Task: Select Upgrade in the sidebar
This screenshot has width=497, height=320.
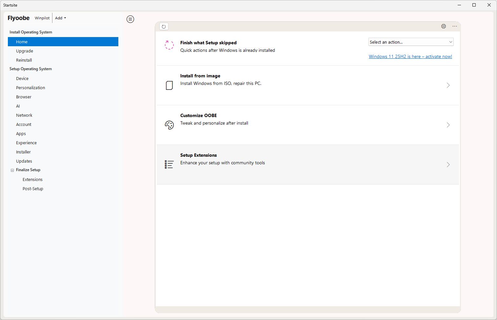Action: click(25, 51)
